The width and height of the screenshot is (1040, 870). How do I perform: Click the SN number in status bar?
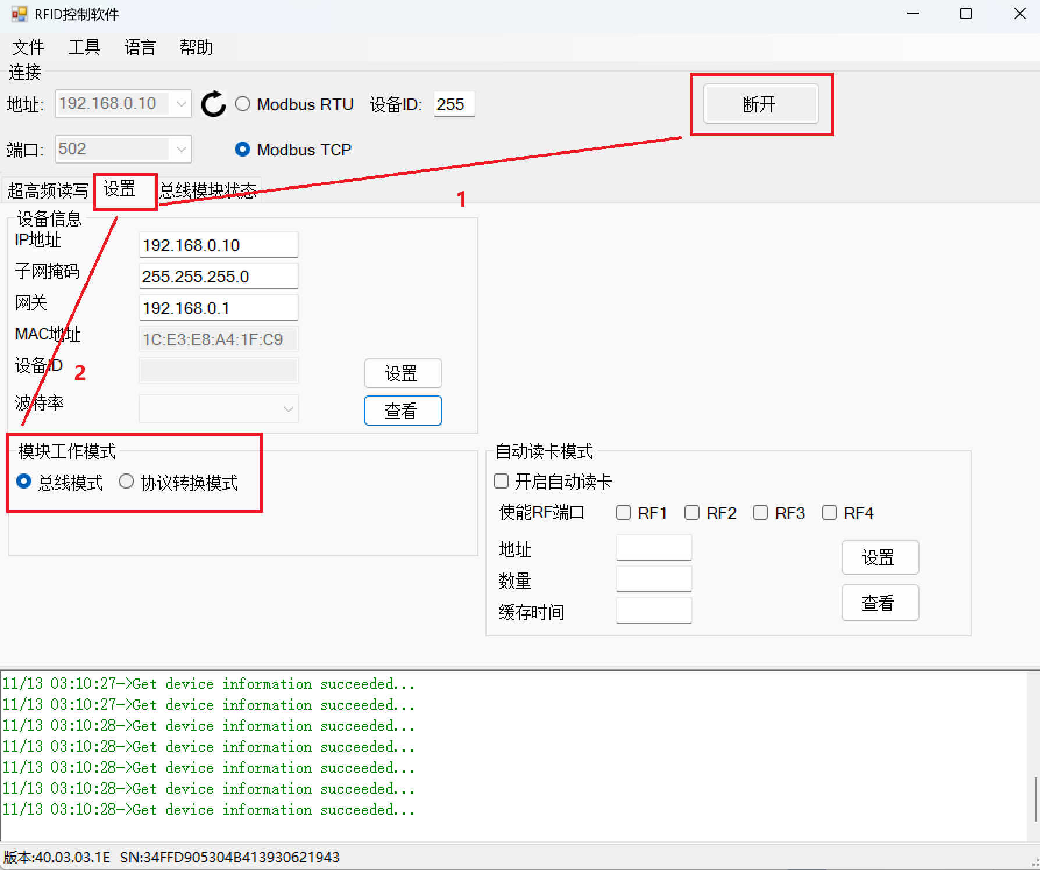[229, 857]
